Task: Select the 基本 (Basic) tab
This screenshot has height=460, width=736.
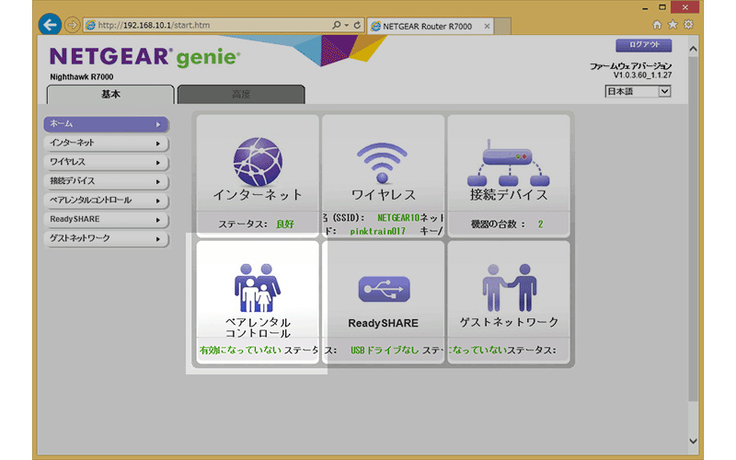Action: 110,95
